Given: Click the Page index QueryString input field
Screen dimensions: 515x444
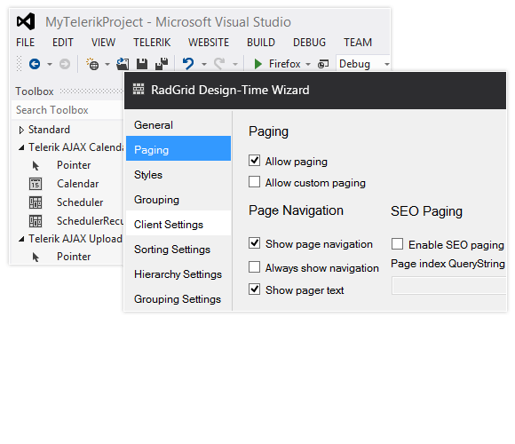Looking at the screenshot, I should 448,286.
